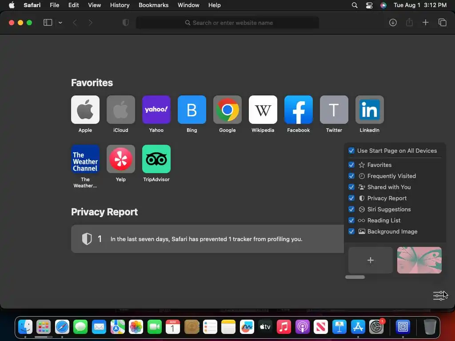Select the butterfly background image thumbnail

click(x=419, y=260)
